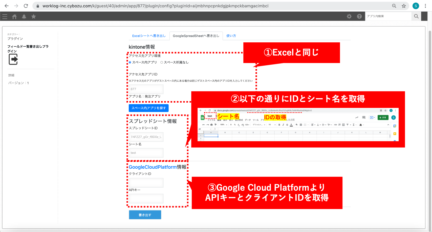Open the 使い方 tab
This screenshot has height=232, width=432.
[x=231, y=36]
